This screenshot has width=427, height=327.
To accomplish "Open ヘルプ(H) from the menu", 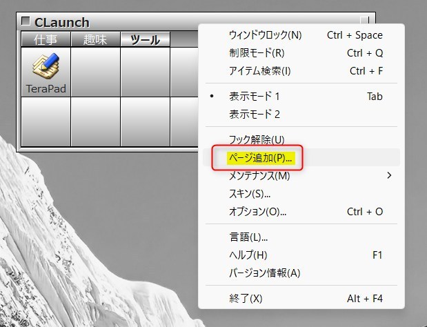I will click(x=301, y=255).
